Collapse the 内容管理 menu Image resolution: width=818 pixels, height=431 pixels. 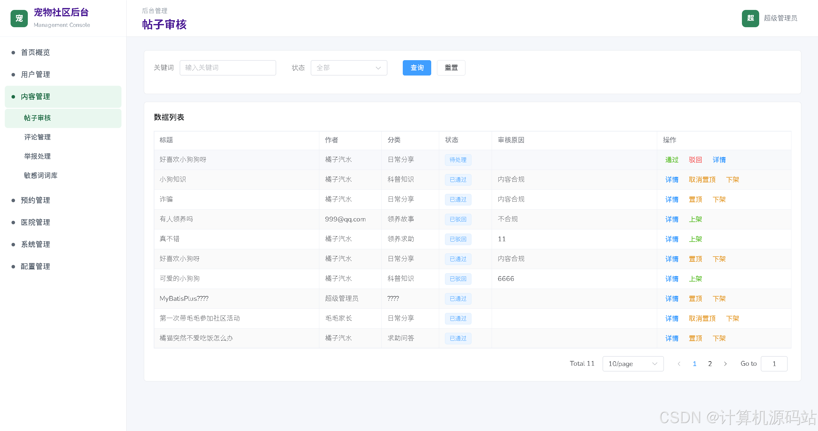pyautogui.click(x=63, y=97)
